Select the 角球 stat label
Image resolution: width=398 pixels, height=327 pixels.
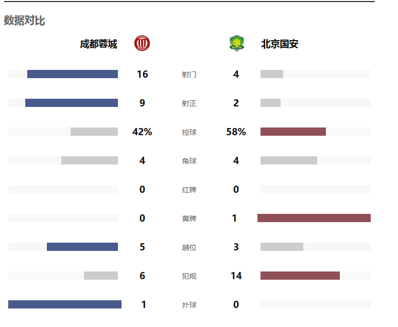[189, 161]
